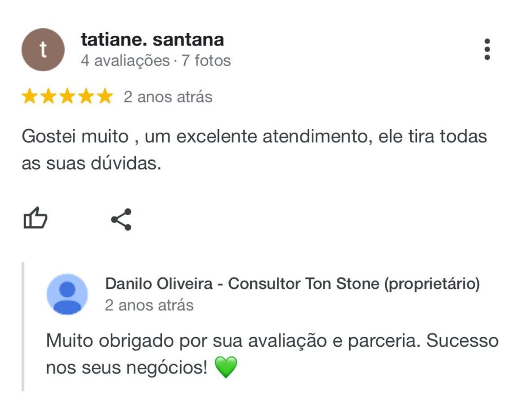Open the brown "t" reviewer avatar
This screenshot has height=401, width=525.
coord(43,50)
